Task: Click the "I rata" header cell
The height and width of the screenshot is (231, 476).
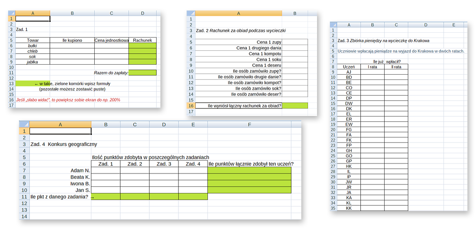Action: click(x=372, y=67)
